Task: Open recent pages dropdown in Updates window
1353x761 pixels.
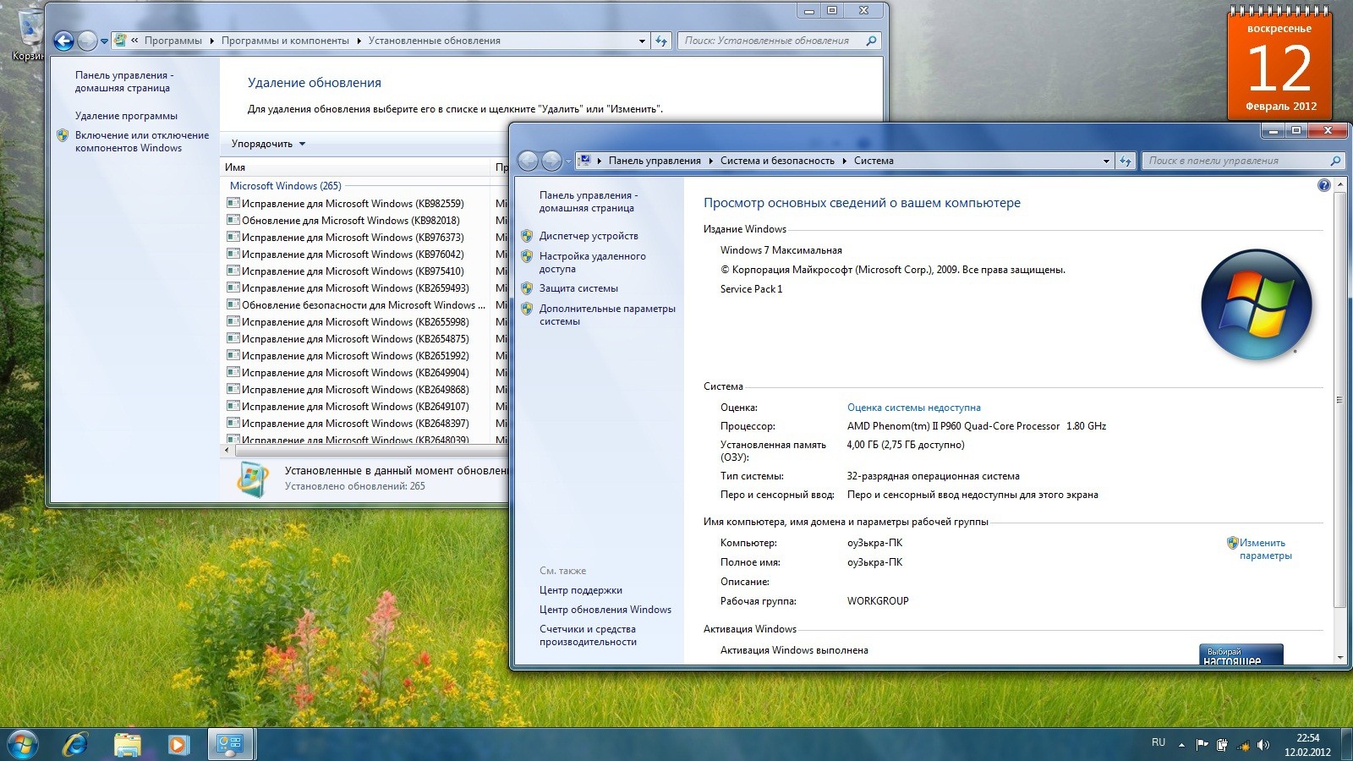Action: (x=104, y=41)
